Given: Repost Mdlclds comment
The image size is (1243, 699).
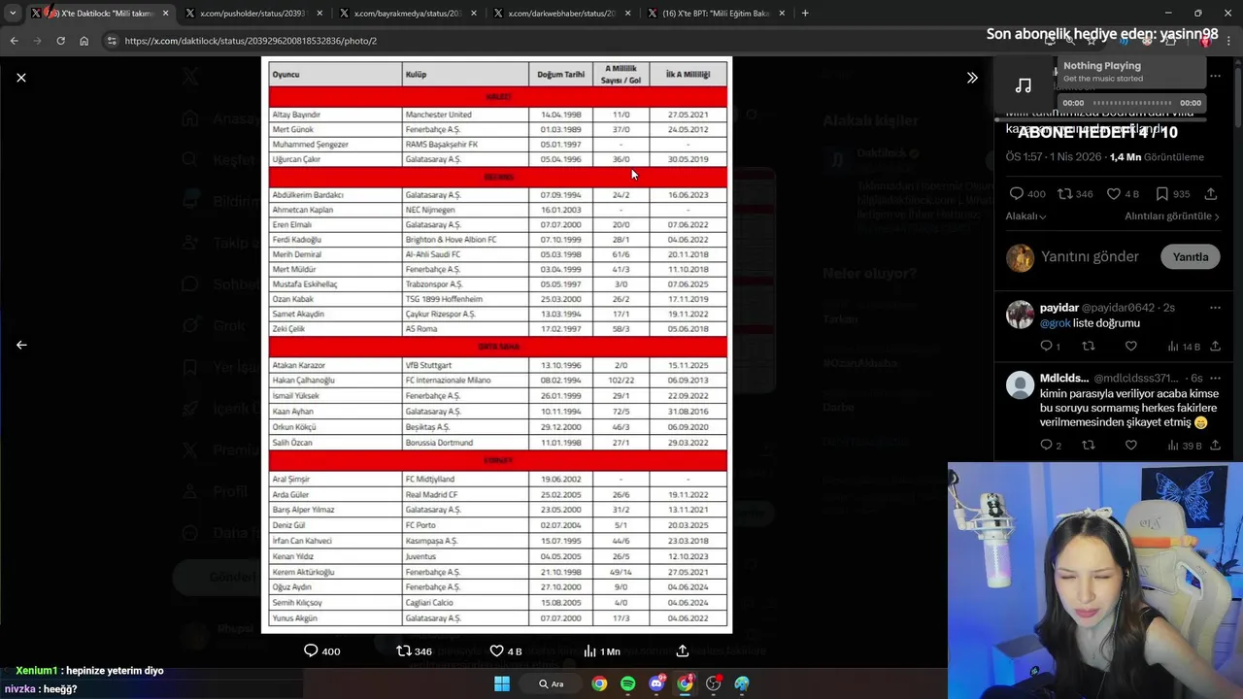Looking at the screenshot, I should point(1089,445).
